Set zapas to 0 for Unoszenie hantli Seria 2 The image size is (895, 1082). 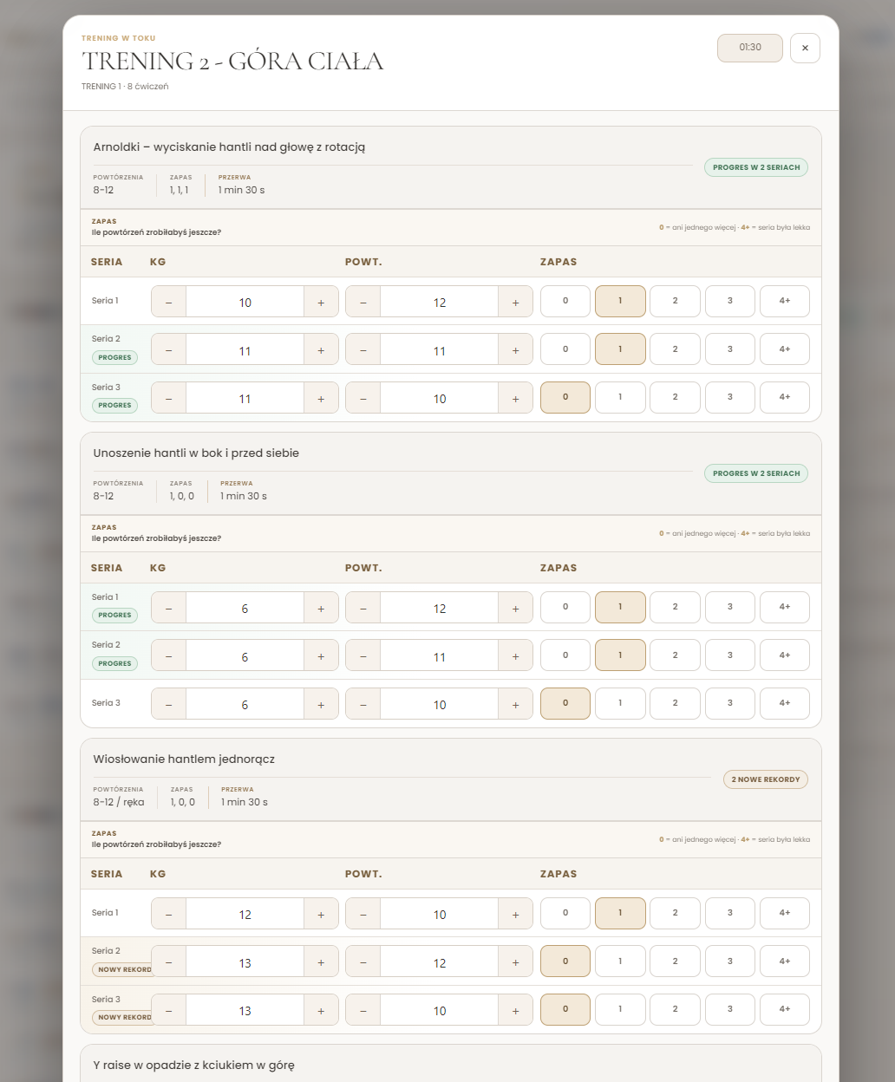565,655
